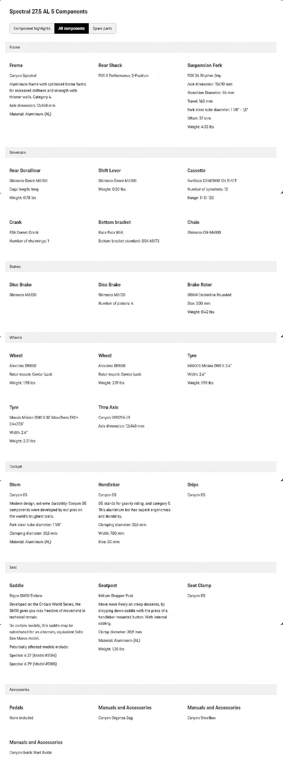Click the Thru Axle heading

(108, 408)
